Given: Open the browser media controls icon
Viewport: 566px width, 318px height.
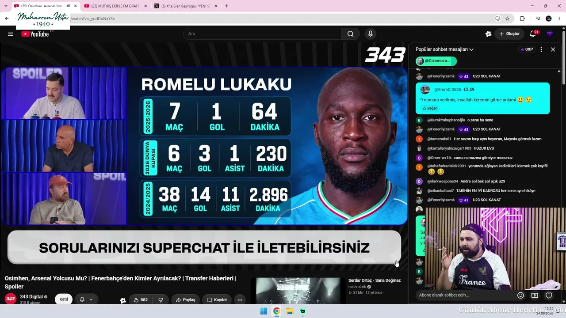Looking at the screenshot, I should coord(538,19).
